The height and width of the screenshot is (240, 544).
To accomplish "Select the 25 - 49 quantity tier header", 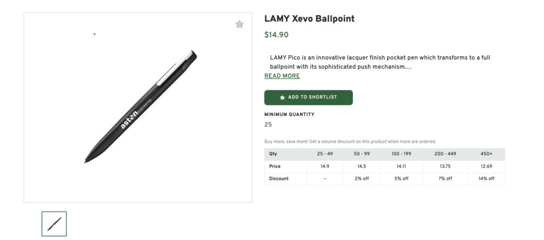I will tap(325, 154).
